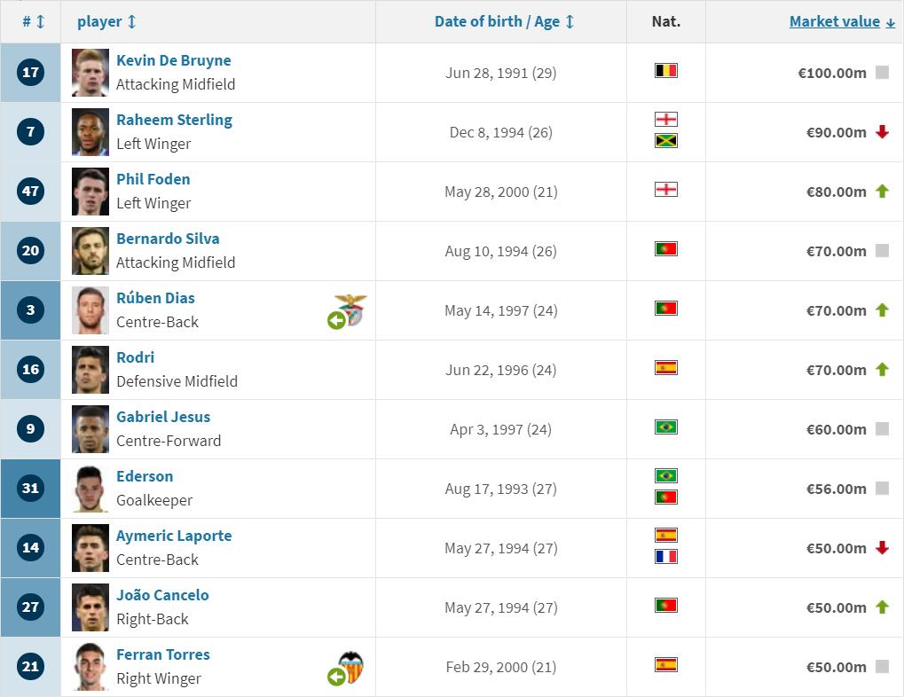Screen dimensions: 904x697
Task: Click shirt number 17 badge
Action: point(30,73)
